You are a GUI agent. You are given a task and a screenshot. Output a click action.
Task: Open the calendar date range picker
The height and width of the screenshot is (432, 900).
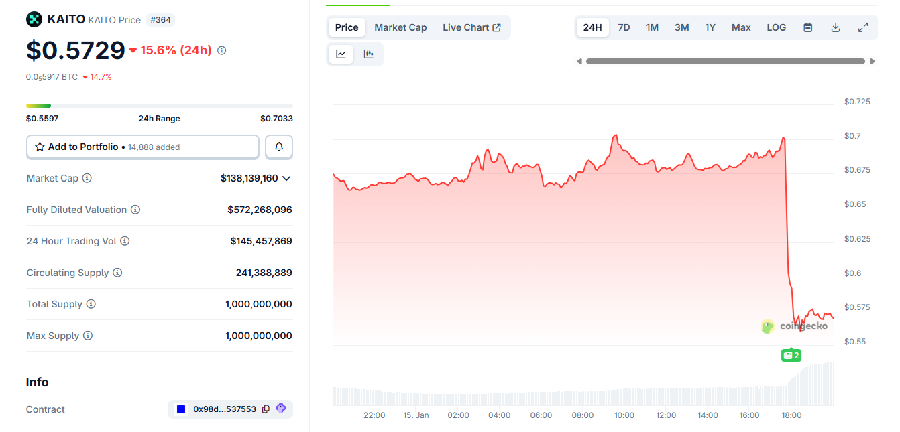coord(808,27)
